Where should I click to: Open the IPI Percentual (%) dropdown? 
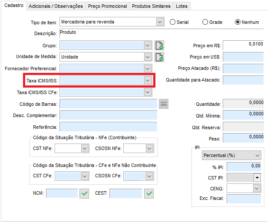pyautogui.click(x=257, y=155)
